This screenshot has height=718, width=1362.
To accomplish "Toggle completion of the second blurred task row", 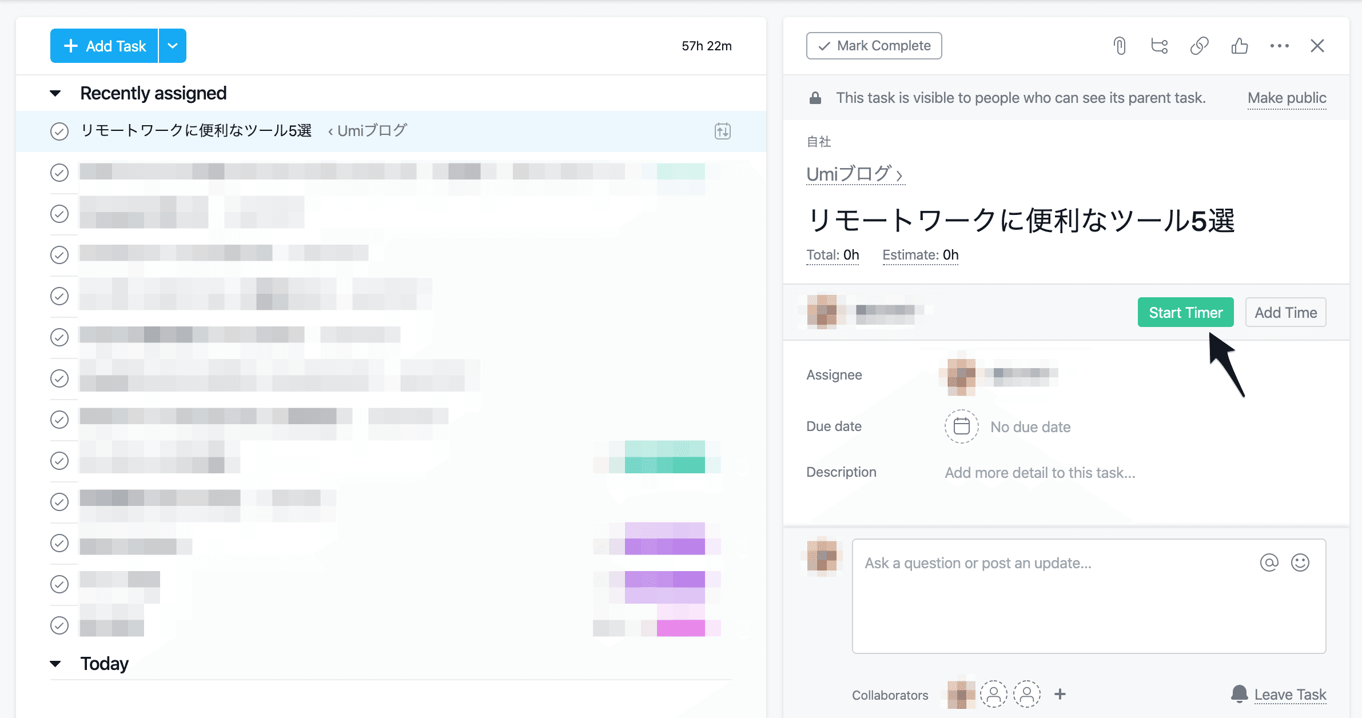I will [x=59, y=214].
